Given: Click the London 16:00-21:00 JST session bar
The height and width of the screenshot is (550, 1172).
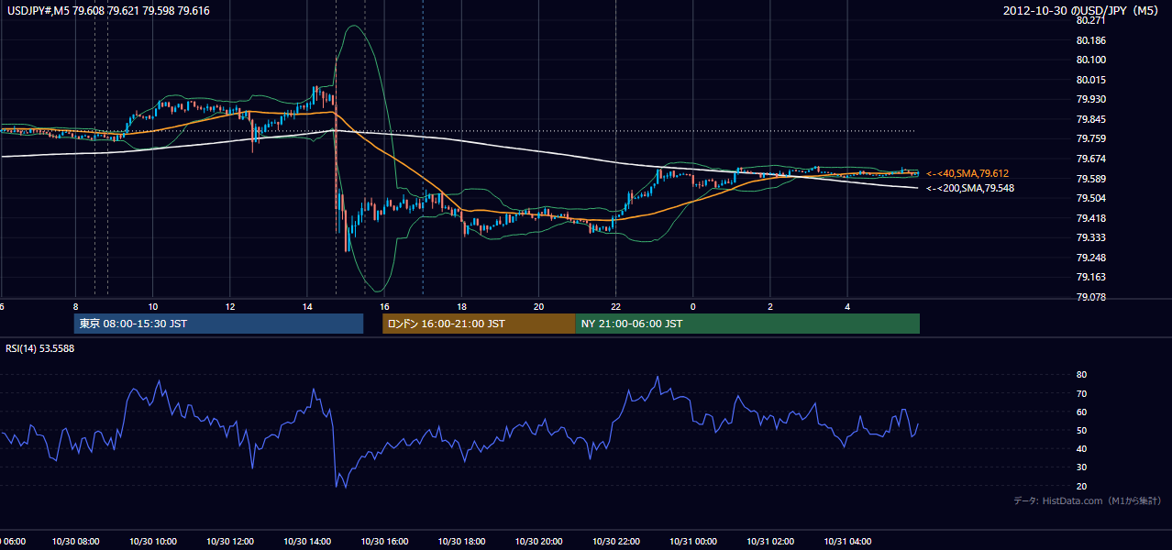Looking at the screenshot, I should pyautogui.click(x=479, y=324).
